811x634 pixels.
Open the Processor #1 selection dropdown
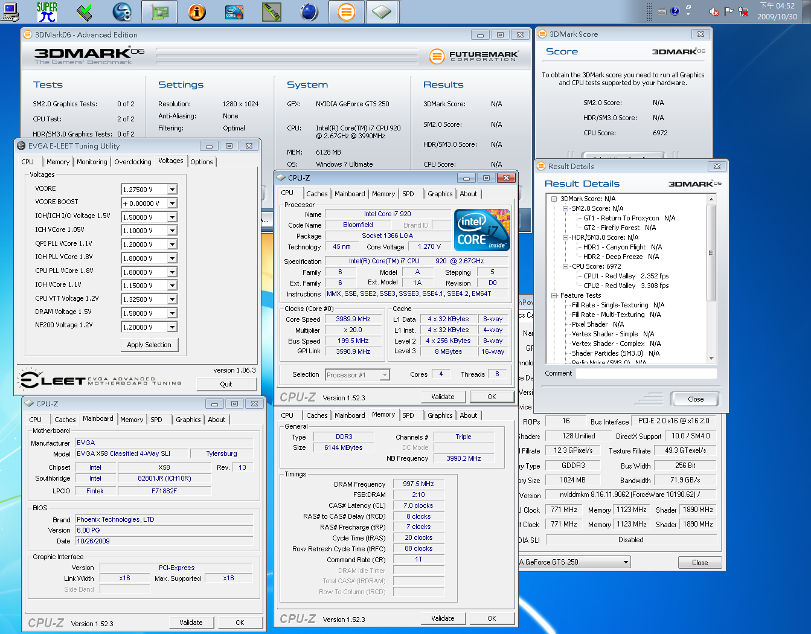[385, 375]
